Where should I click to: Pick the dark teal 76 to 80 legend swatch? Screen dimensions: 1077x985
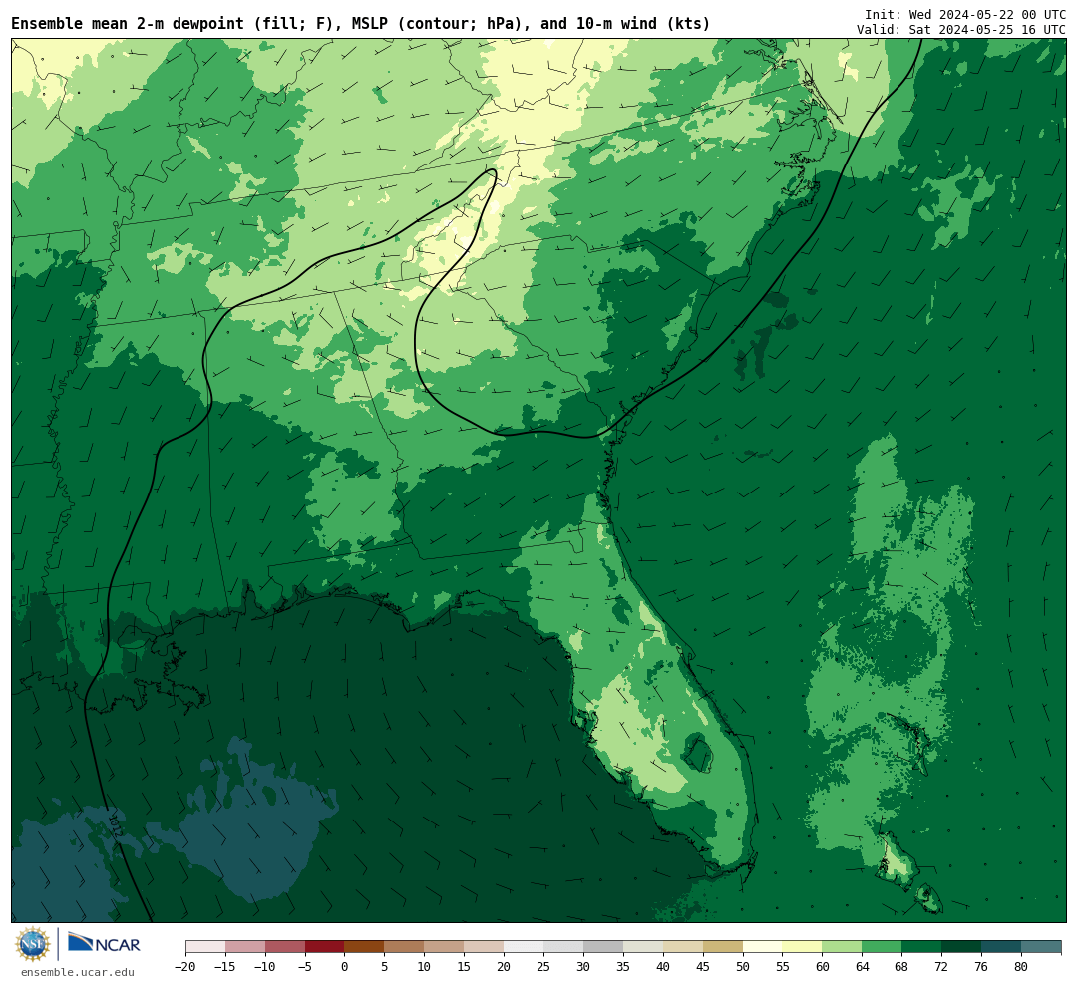1001,947
